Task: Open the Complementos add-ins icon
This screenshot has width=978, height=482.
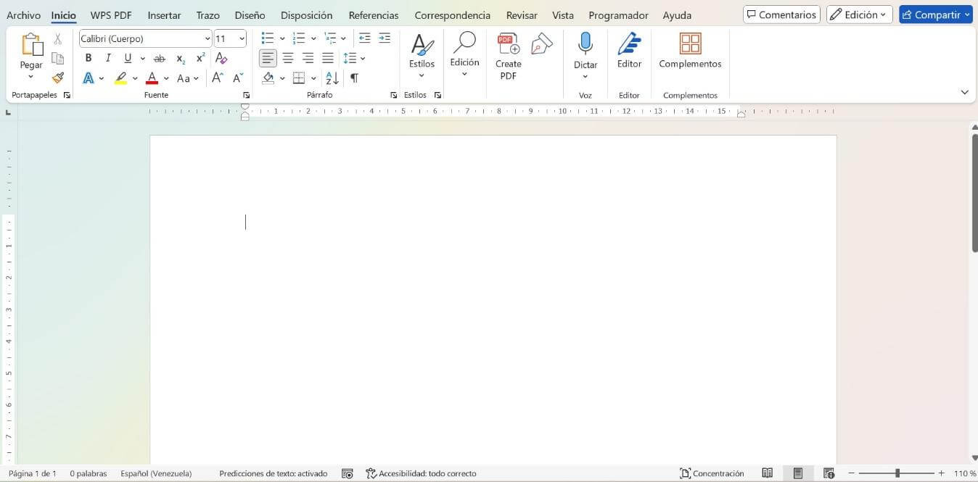Action: [x=690, y=45]
